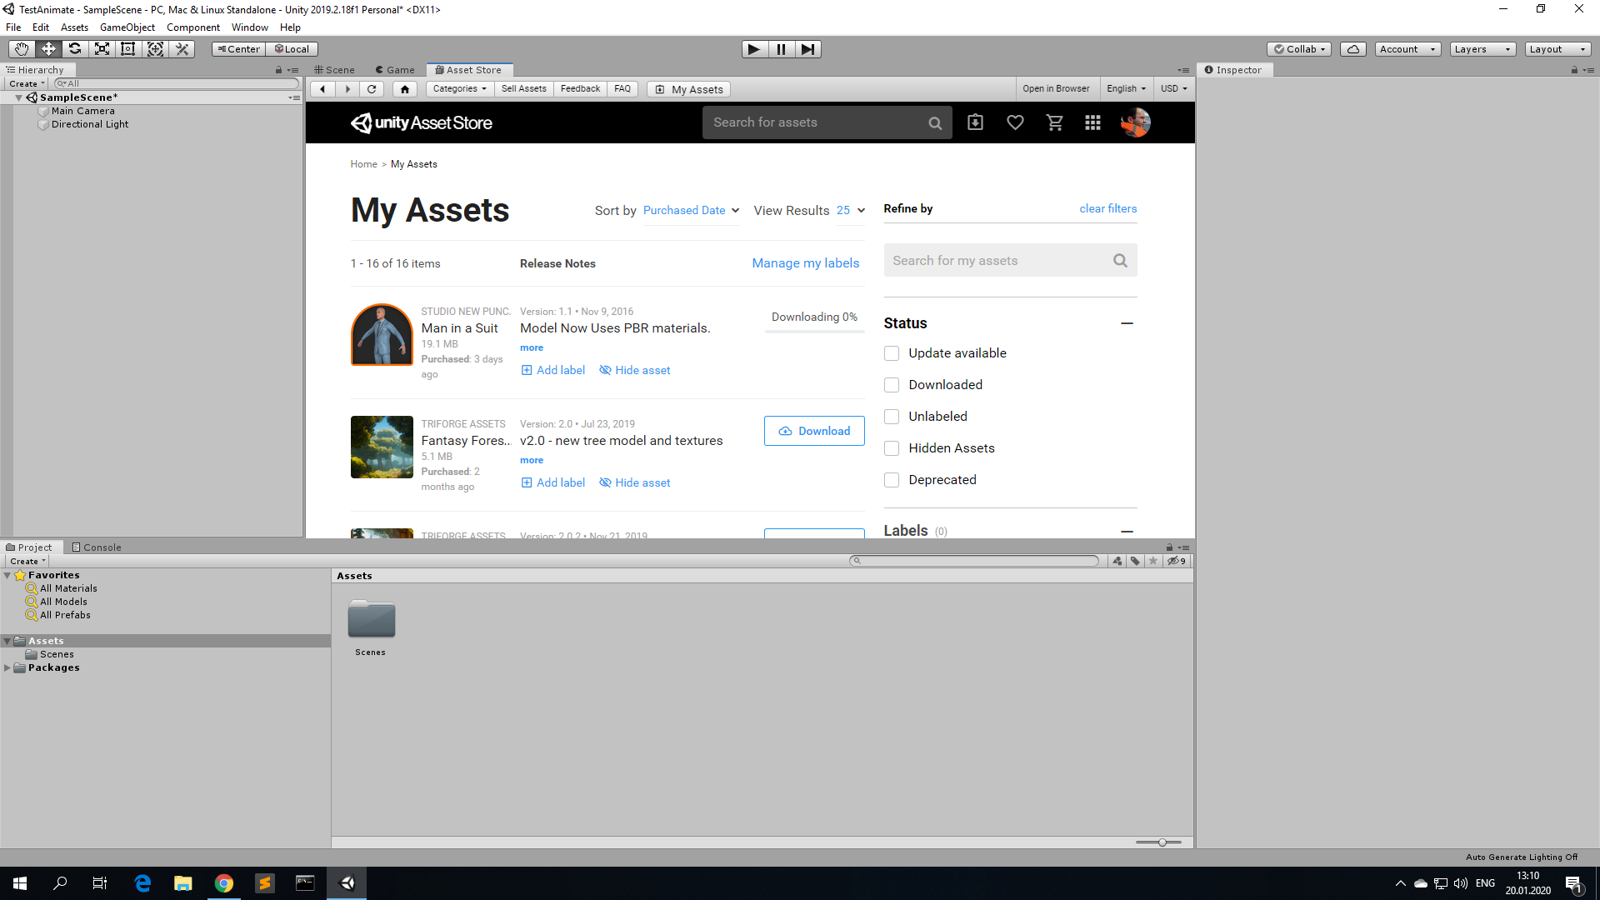Expand the Packages folder in Project
The width and height of the screenshot is (1600, 900).
pyautogui.click(x=7, y=668)
